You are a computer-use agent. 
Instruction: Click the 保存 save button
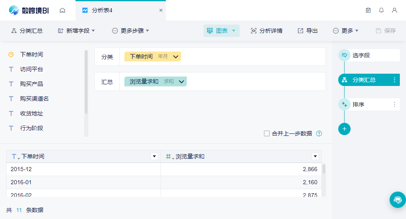point(385,31)
